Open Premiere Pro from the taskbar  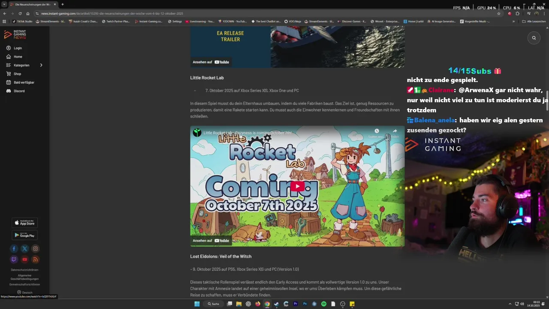click(x=296, y=304)
